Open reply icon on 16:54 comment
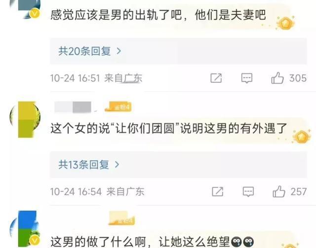 coord(248,191)
